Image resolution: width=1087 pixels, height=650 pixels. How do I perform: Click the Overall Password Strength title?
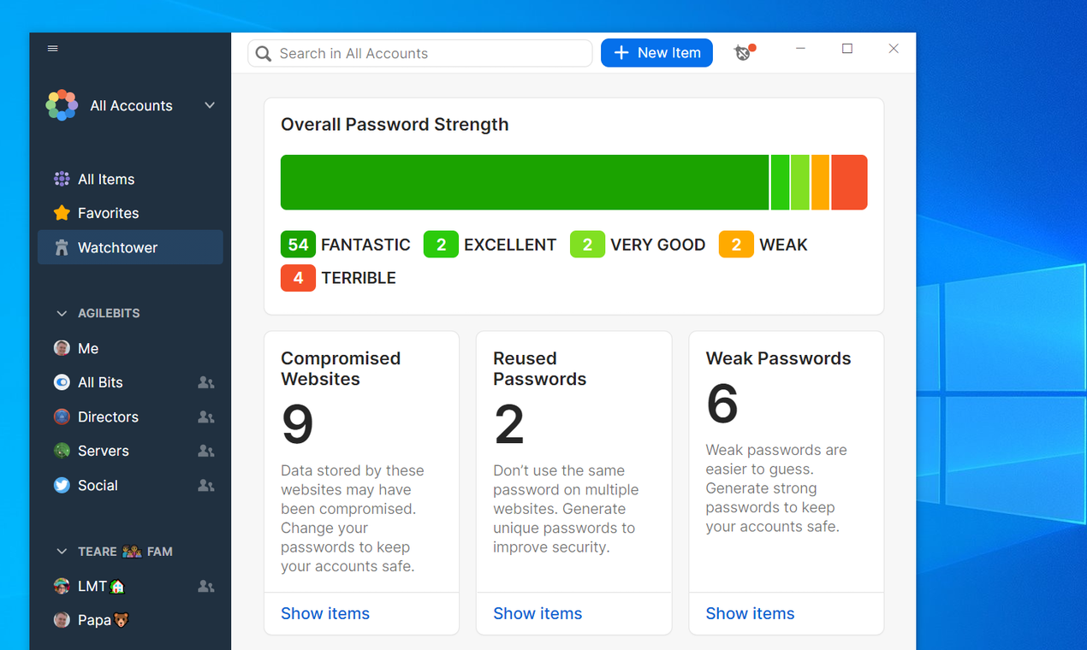pos(395,124)
